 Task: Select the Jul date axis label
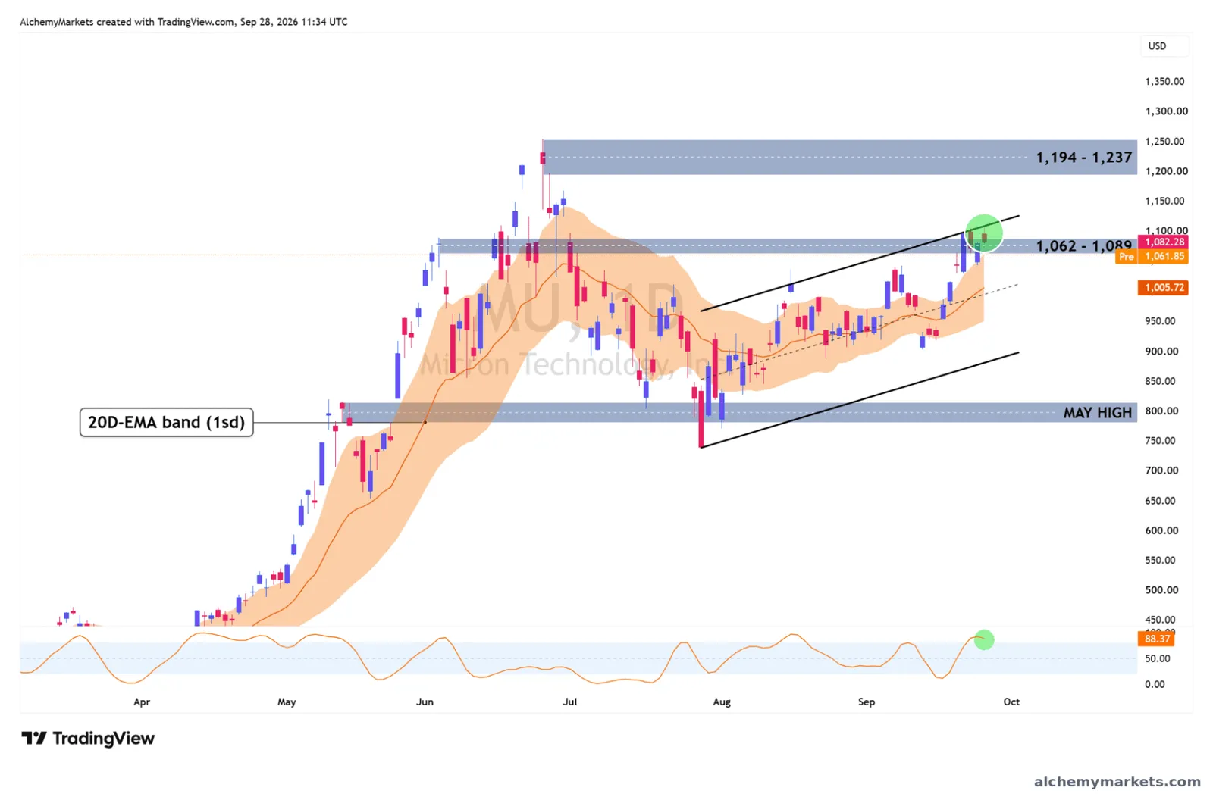click(x=570, y=702)
